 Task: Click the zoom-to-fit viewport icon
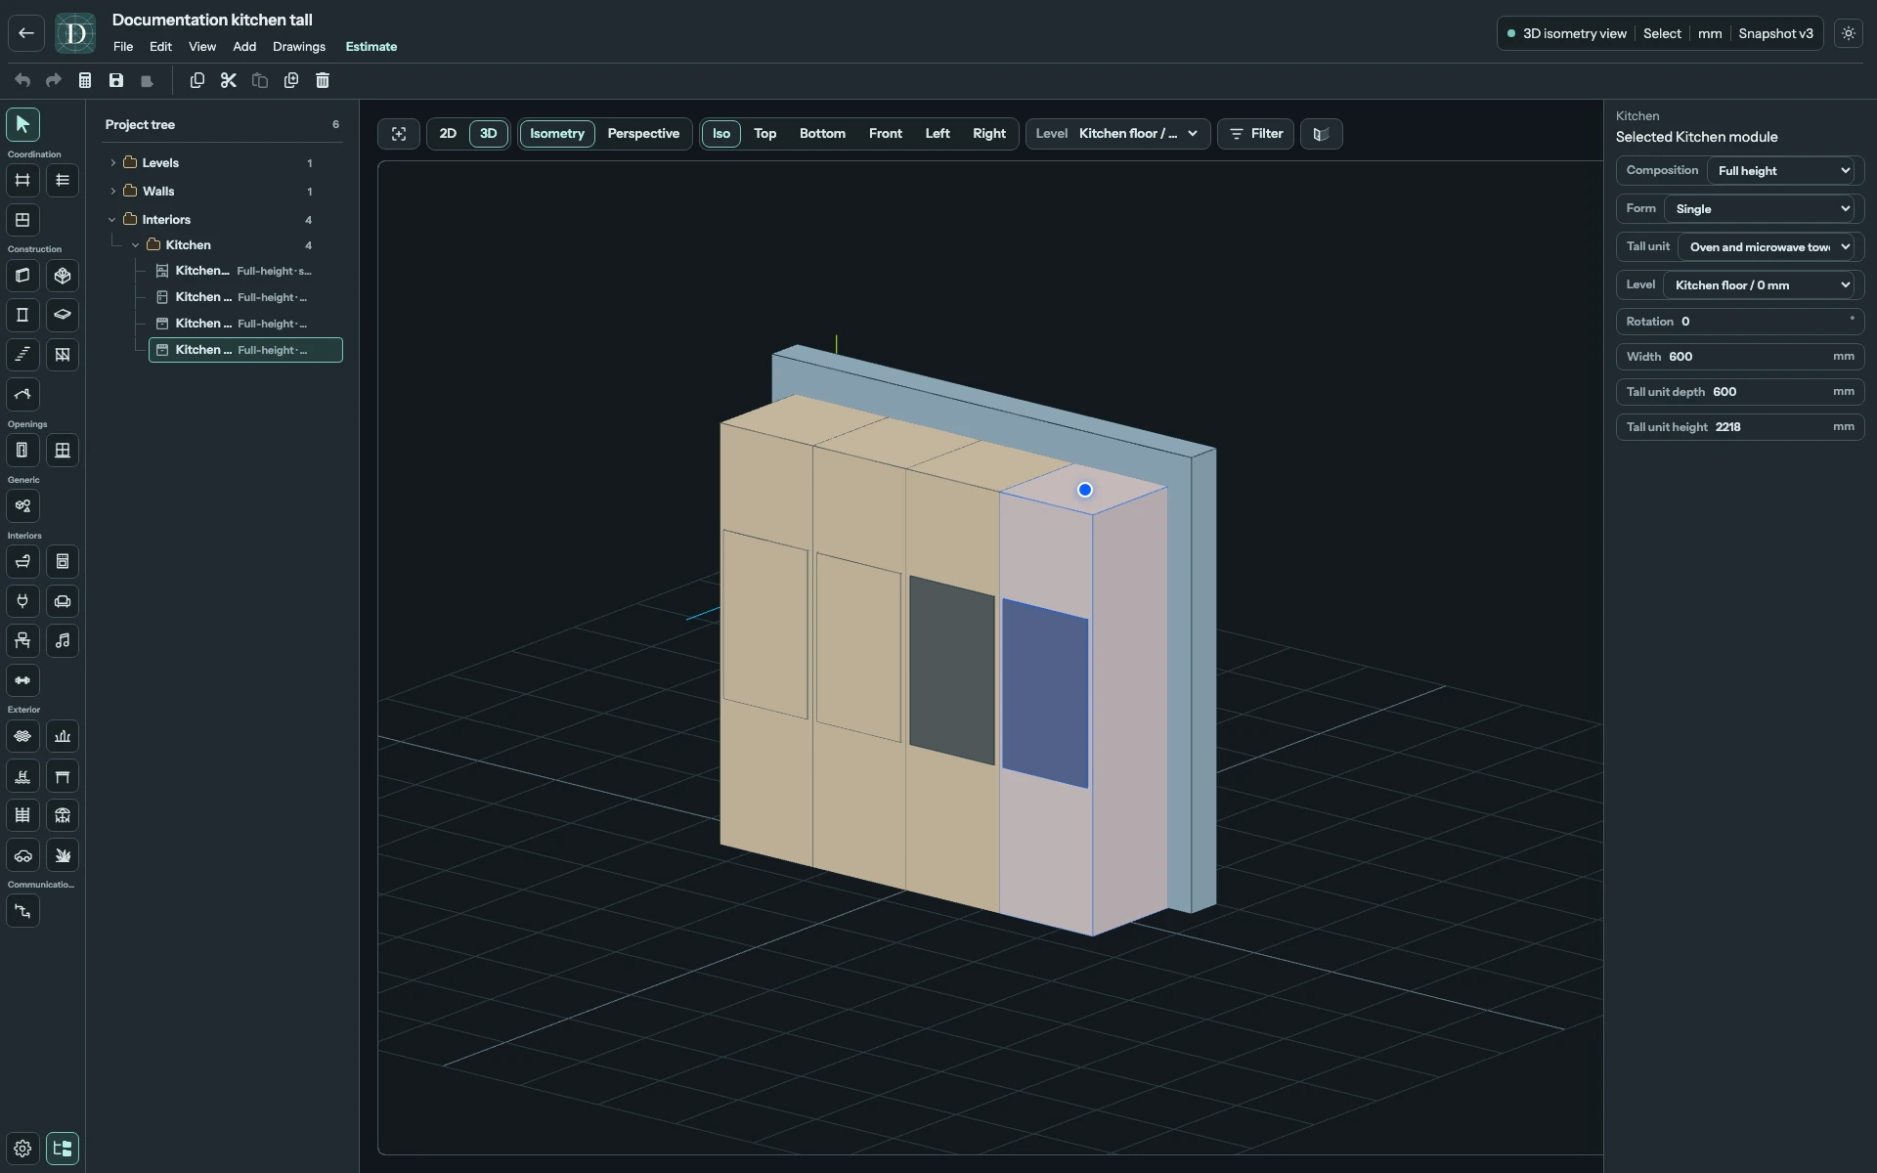coord(399,134)
